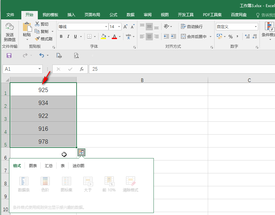This screenshot has height=215, width=275.
Task: Click the column B header
Action: [142, 80]
